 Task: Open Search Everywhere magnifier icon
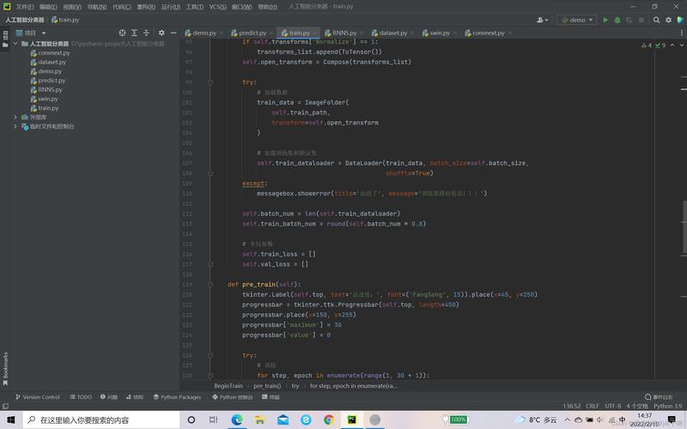point(656,20)
